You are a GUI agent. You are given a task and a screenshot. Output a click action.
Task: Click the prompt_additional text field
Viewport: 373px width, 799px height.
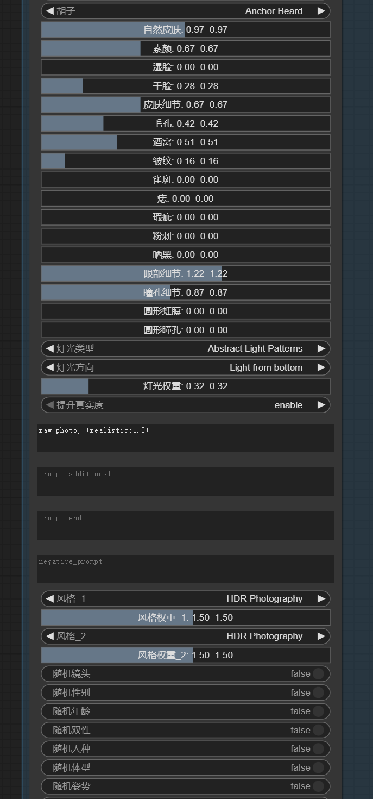coord(186,482)
